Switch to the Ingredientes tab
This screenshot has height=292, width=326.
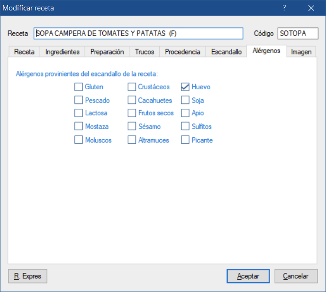pos(63,52)
